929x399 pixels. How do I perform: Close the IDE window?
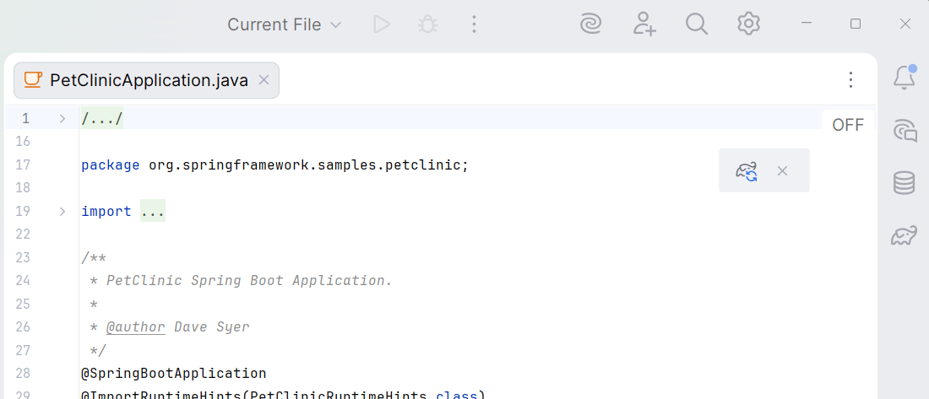pyautogui.click(x=905, y=24)
